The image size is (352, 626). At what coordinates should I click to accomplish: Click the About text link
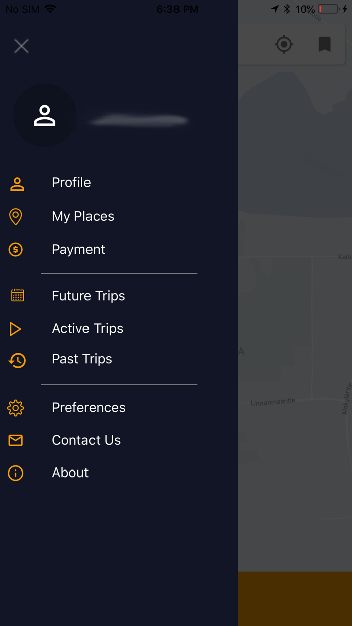70,473
